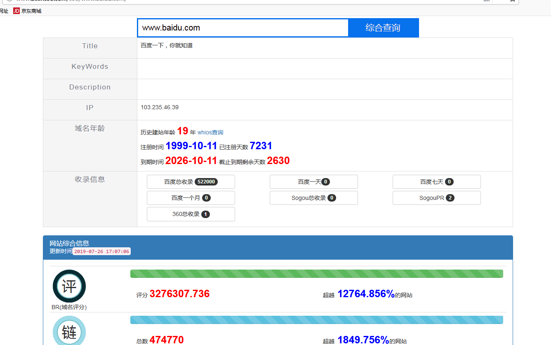Click the green BR score progress bar
The width and height of the screenshot is (551, 345).
coord(317,274)
